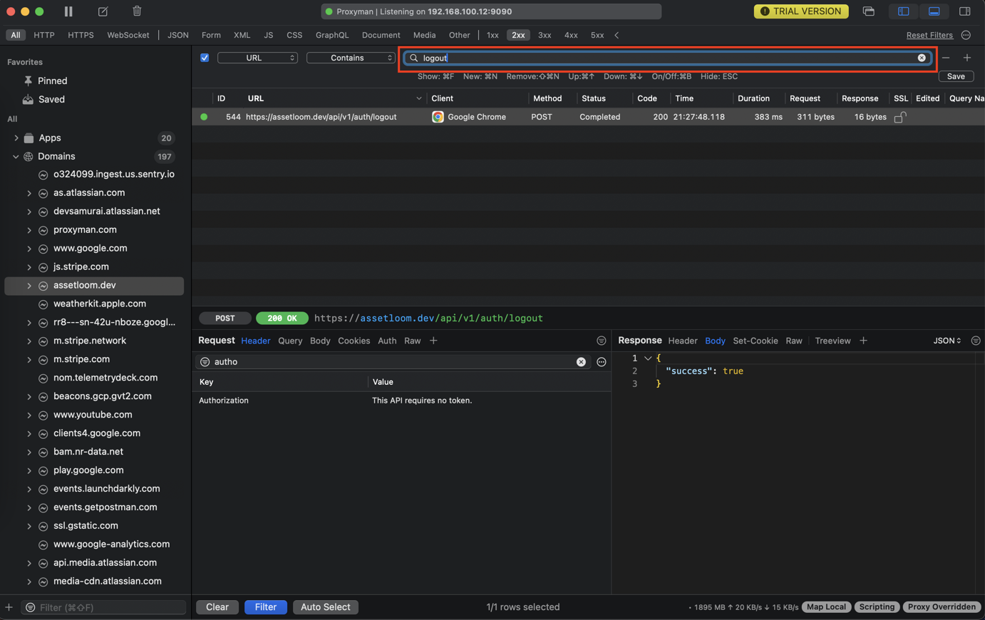Toggle the 4xx status filter
The width and height of the screenshot is (985, 620).
point(571,35)
